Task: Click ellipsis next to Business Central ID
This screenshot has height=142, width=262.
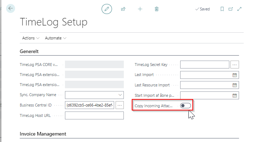Action: click(120, 105)
